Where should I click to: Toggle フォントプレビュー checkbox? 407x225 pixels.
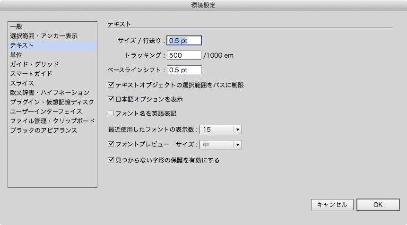111,144
